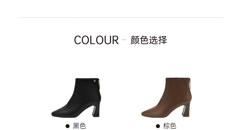Viewport: 242px width, 130px height.
Task: Click the metal stud on brown boot
Action: [x=185, y=80]
